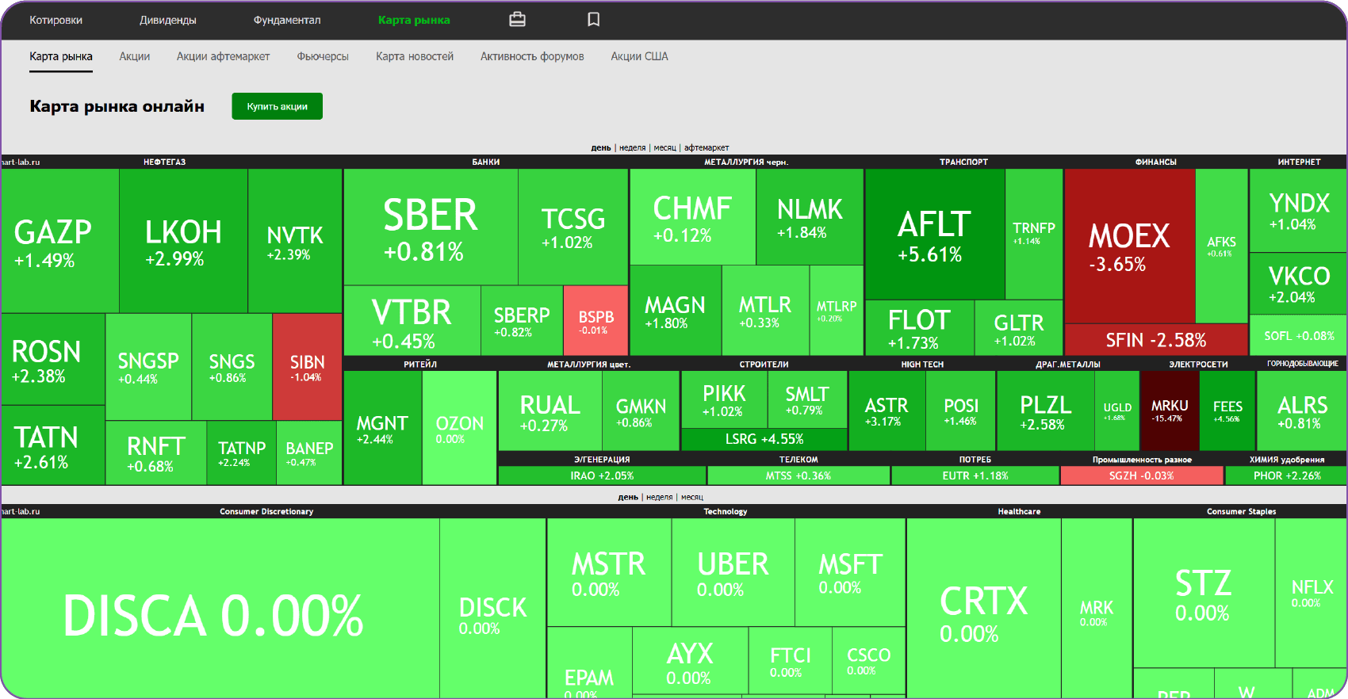This screenshot has width=1348, height=699.
Task: Click the dark MRKU -15.47% tile
Action: (1169, 411)
